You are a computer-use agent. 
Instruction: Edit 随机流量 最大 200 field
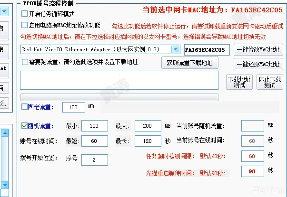148,126
